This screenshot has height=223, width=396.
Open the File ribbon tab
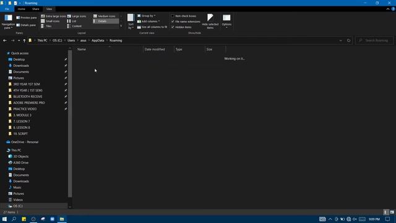[7, 9]
